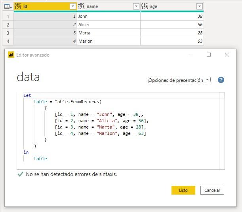Image resolution: width=242 pixels, height=212 pixels.
Task: Click the id cell in Marlon's row
Action: 46,41
